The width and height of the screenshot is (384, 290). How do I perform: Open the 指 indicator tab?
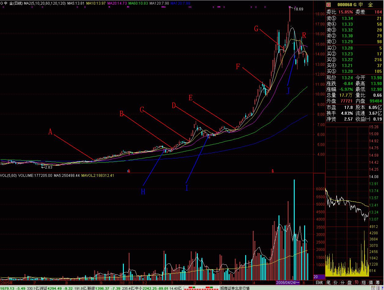pyautogui.click(x=364, y=282)
